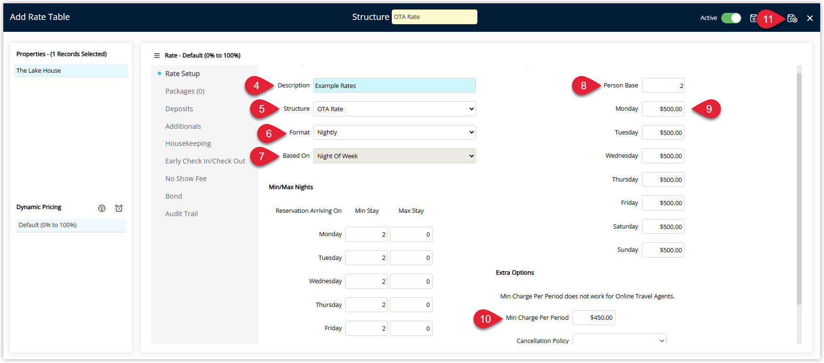Click the Monday Max Stay field
This screenshot has width=824, height=363.
(x=411, y=234)
